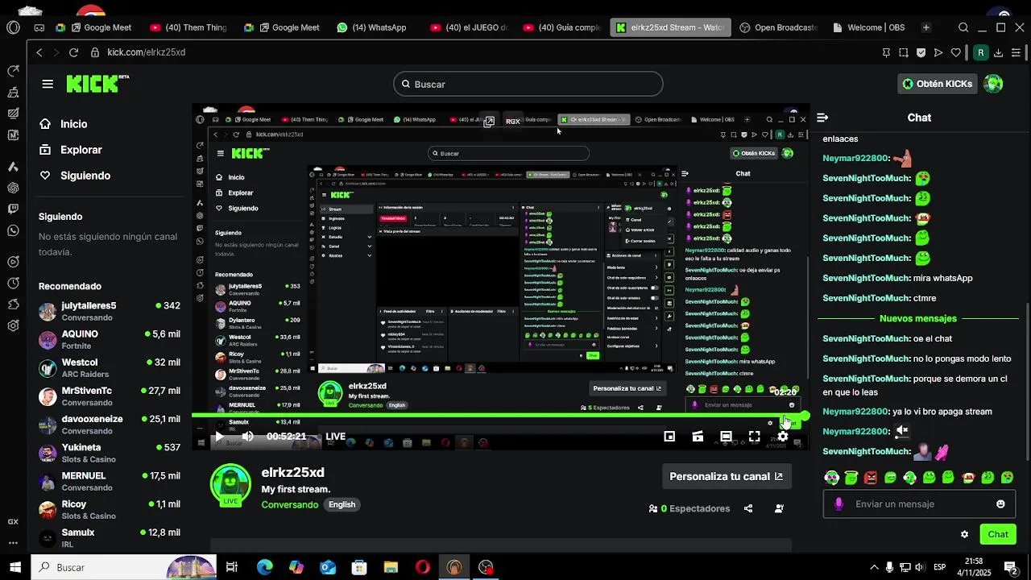Send message with Chat button
The width and height of the screenshot is (1031, 580).
pos(998,534)
